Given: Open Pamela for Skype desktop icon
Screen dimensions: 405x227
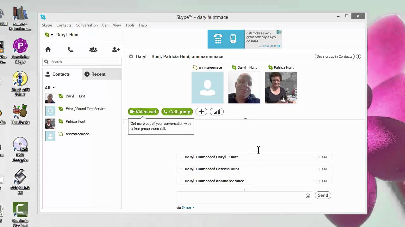Looking at the screenshot, I should coord(20,51).
